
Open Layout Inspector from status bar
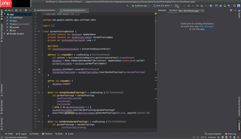(x=213, y=134)
